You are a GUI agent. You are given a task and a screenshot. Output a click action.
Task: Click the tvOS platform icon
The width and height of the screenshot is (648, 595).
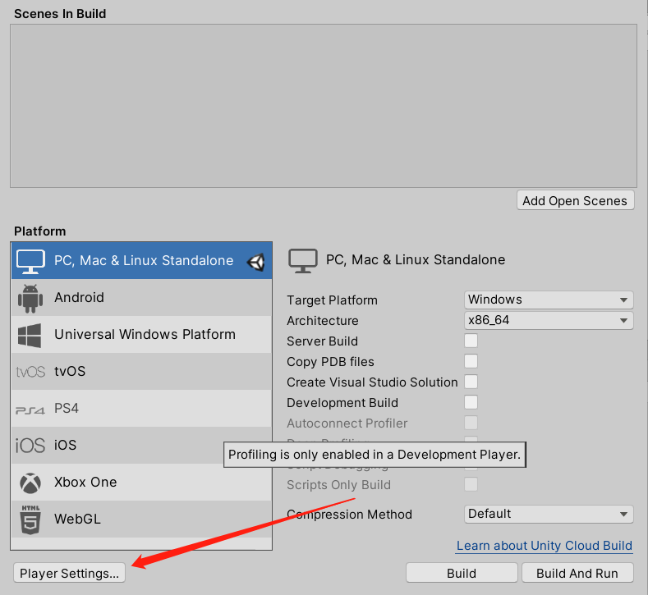pos(30,372)
